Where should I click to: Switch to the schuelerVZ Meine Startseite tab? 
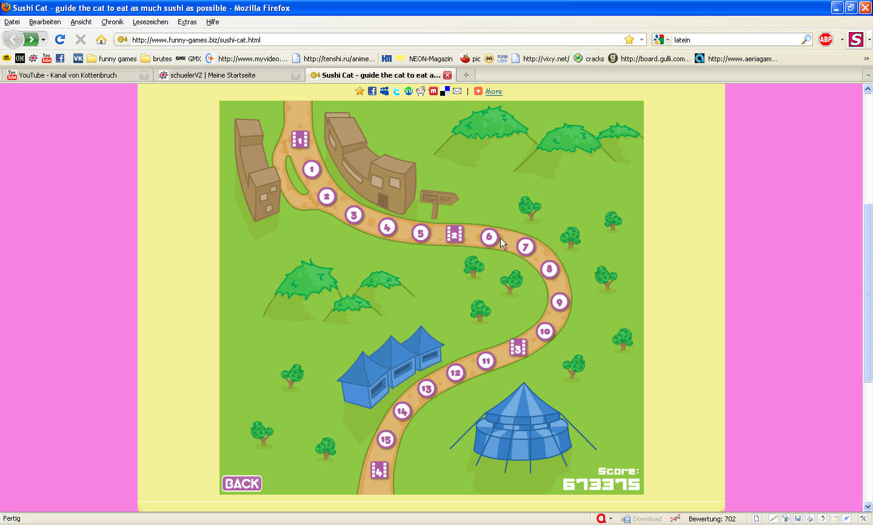click(x=228, y=75)
